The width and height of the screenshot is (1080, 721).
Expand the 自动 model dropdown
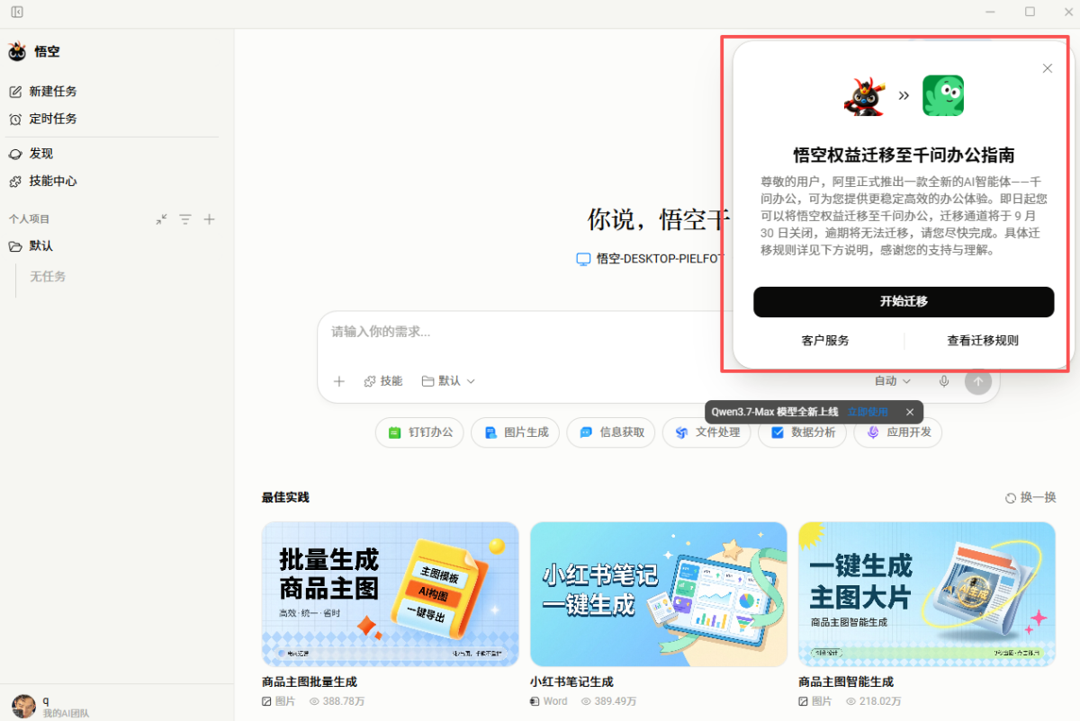893,381
